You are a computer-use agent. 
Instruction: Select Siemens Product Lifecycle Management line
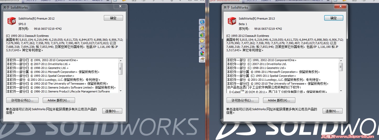[58, 91]
